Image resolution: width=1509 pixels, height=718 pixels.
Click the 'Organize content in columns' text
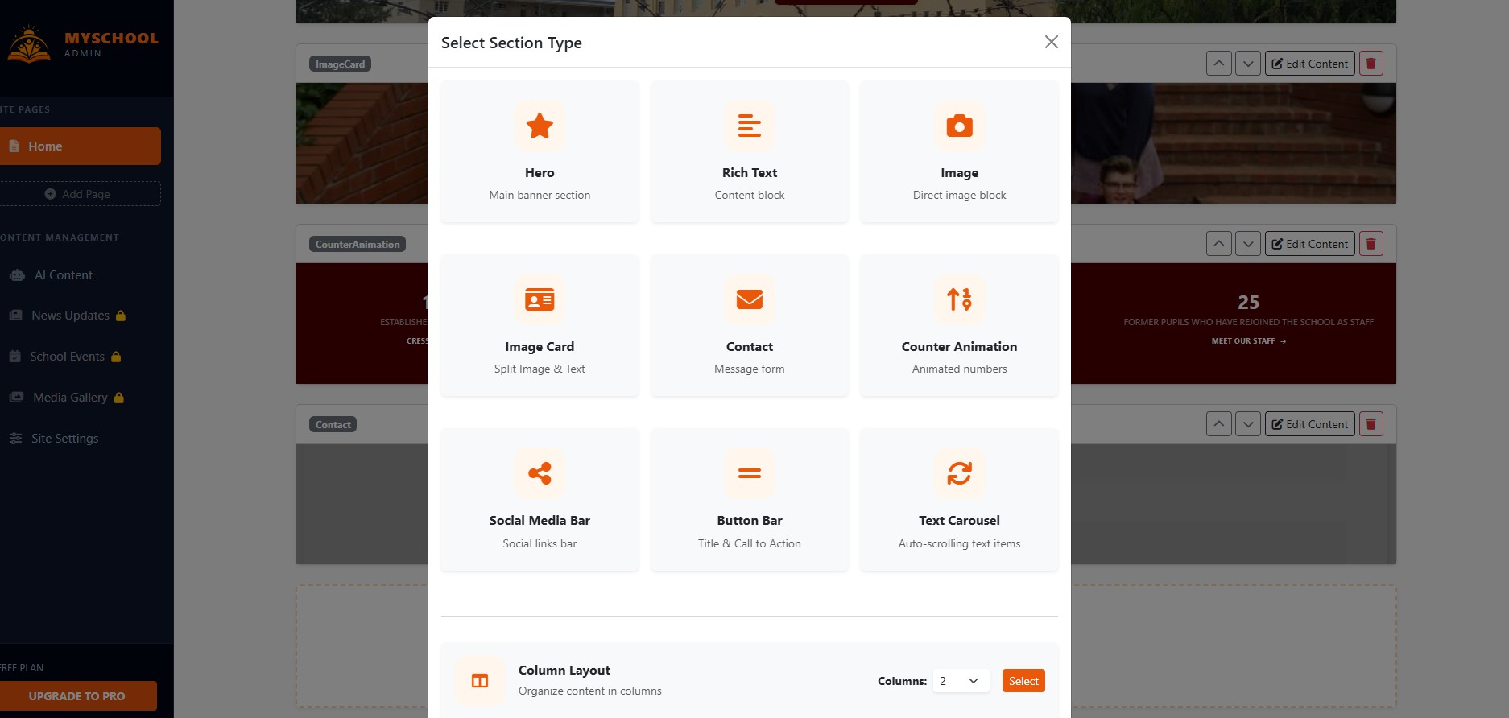coord(589,691)
